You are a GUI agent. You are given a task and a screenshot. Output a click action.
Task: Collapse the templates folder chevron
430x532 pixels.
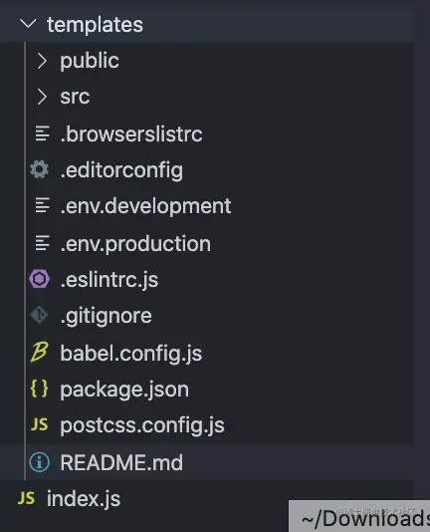28,24
